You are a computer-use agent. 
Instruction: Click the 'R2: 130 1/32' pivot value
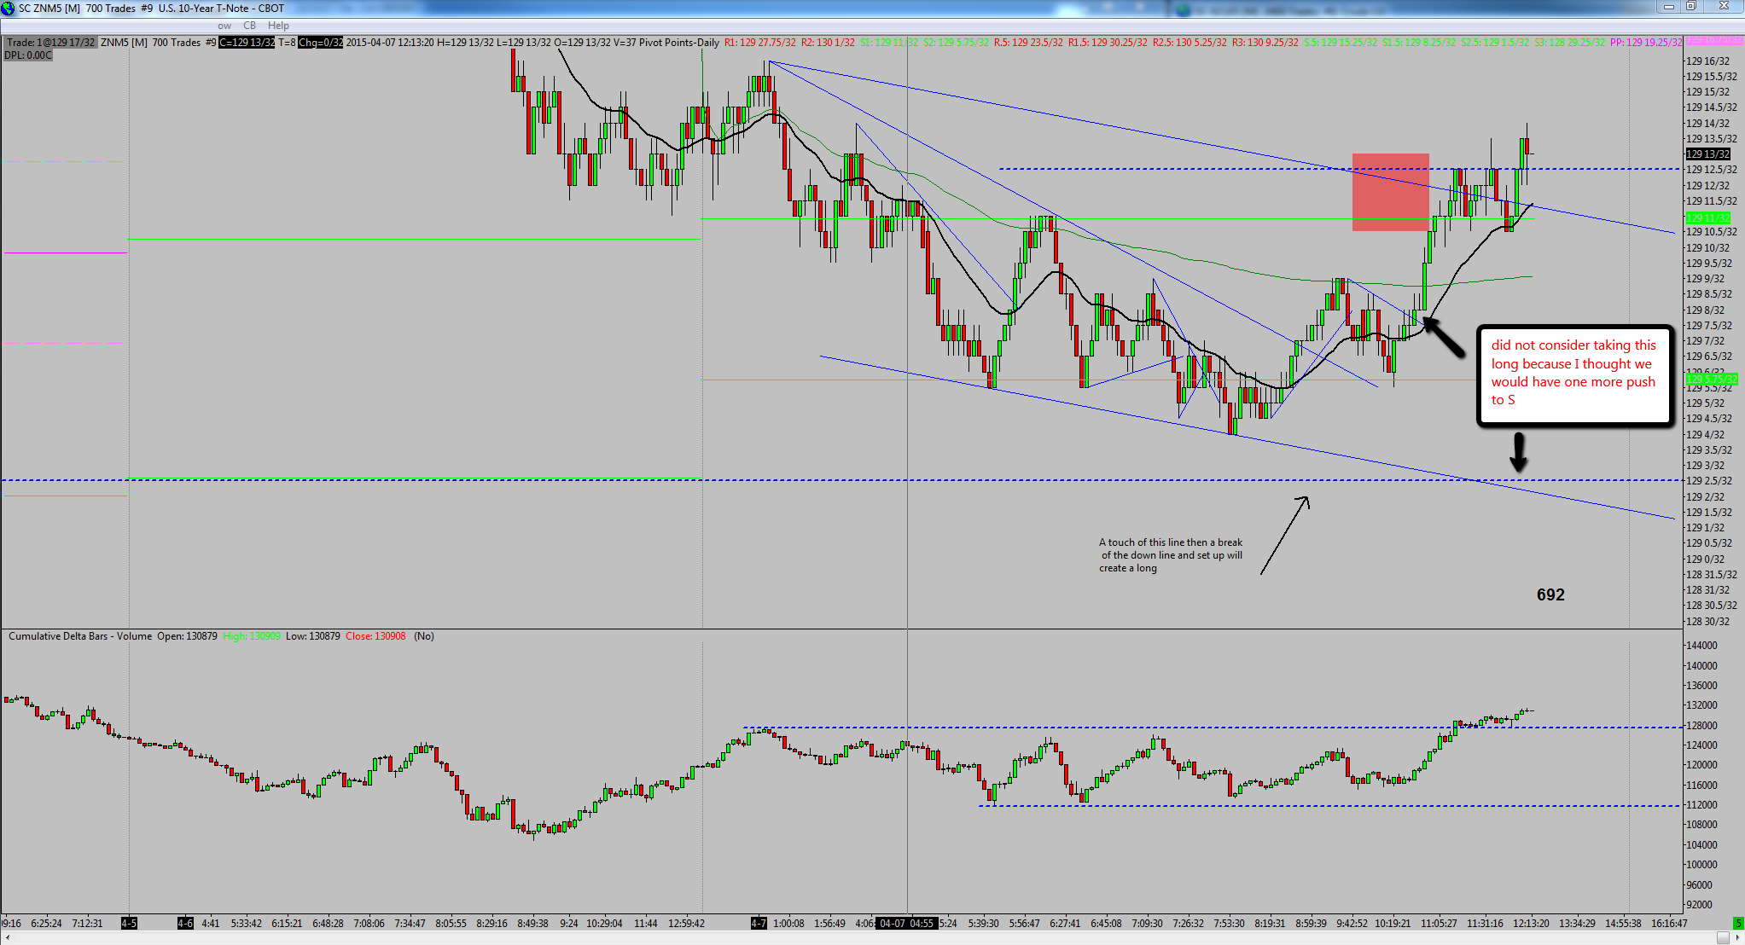828,43
